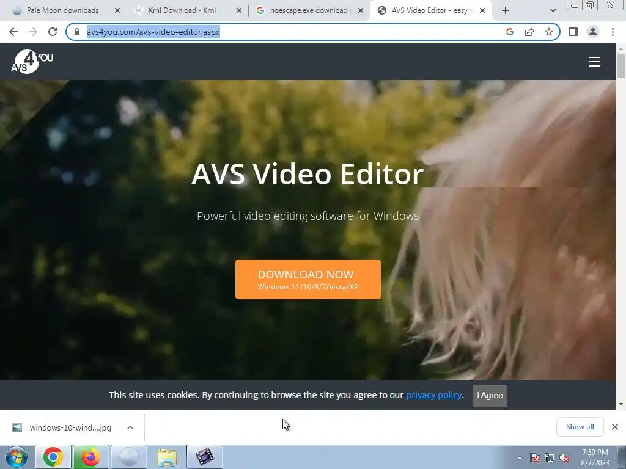Switch to the Pale Moon downloads tab
The height and width of the screenshot is (469, 626).
63,10
